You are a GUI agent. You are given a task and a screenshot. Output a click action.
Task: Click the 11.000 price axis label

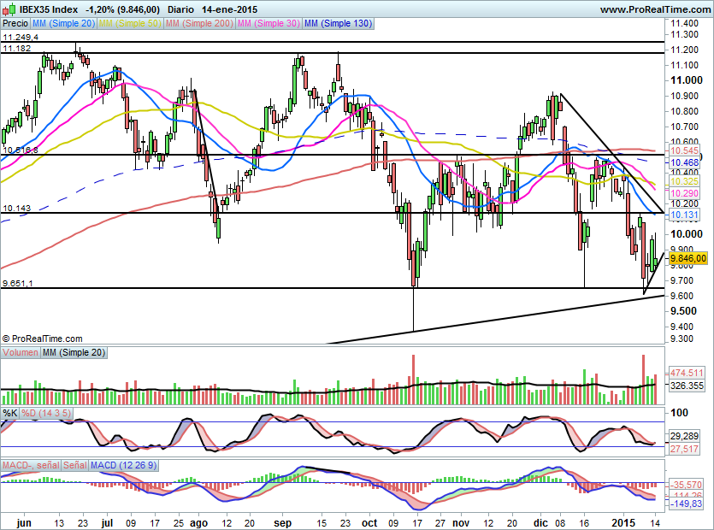click(x=687, y=80)
